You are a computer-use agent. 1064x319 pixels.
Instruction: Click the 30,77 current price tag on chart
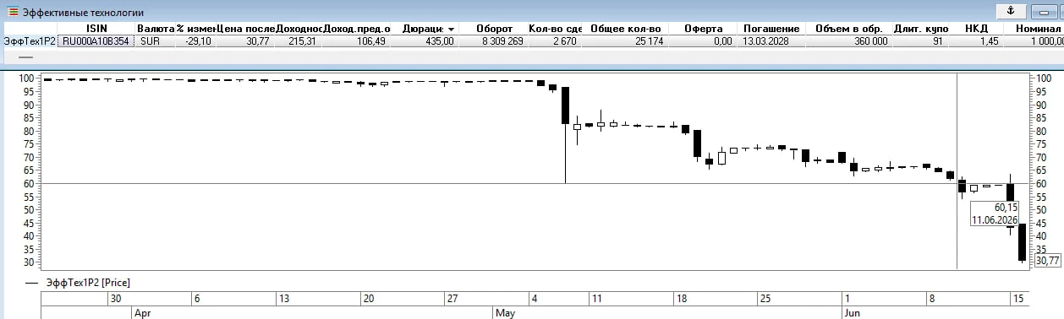pyautogui.click(x=1047, y=261)
